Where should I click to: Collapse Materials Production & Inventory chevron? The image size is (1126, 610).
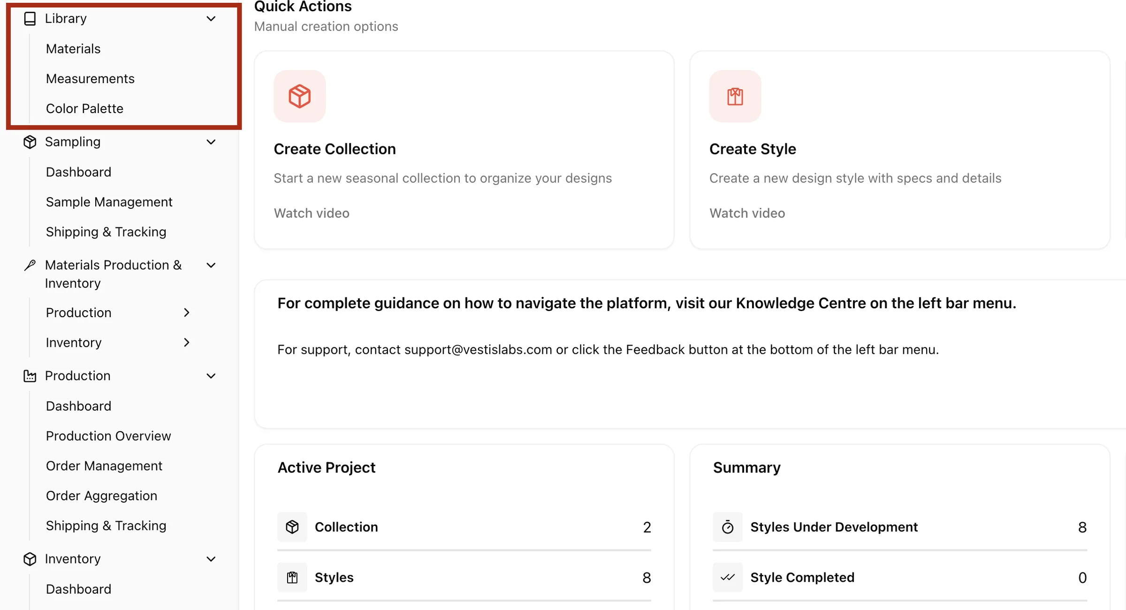[x=211, y=266]
